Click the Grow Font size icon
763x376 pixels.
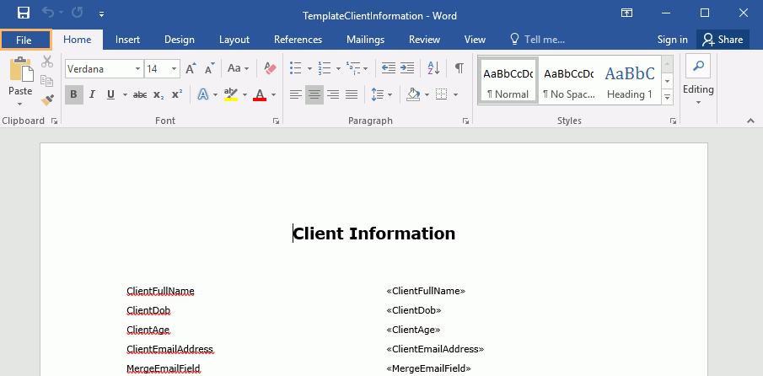191,68
